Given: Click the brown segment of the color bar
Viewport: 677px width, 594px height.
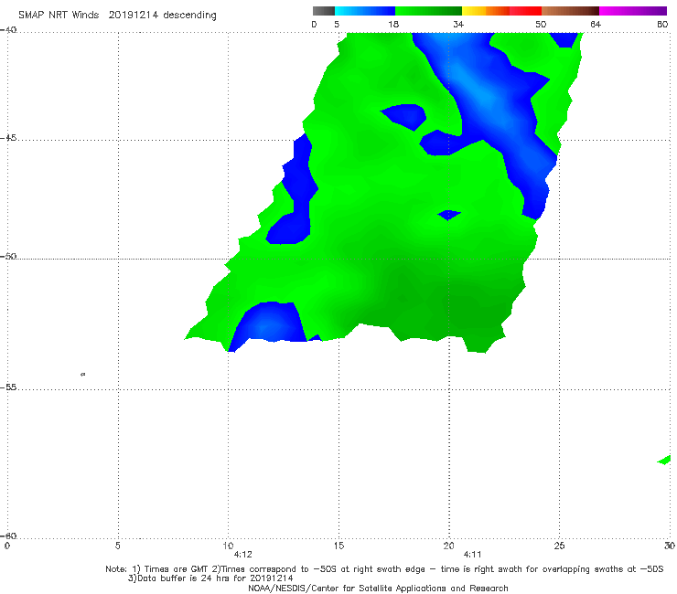Looking at the screenshot, I should (570, 11).
